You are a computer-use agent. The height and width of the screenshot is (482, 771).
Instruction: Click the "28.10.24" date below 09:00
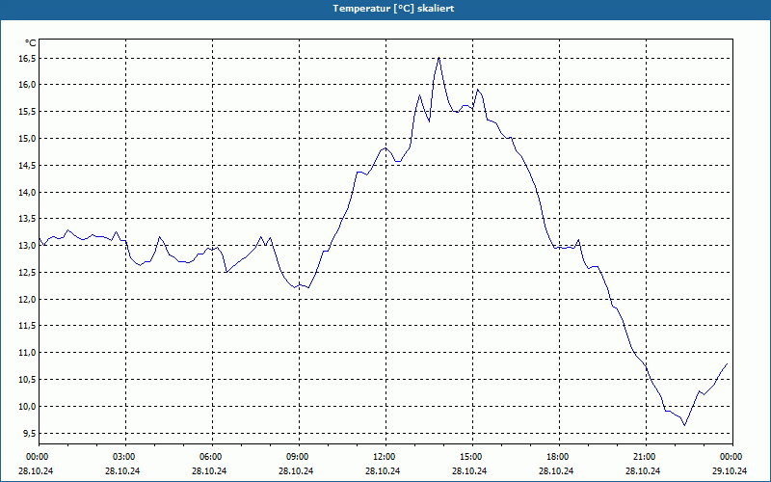tap(296, 471)
